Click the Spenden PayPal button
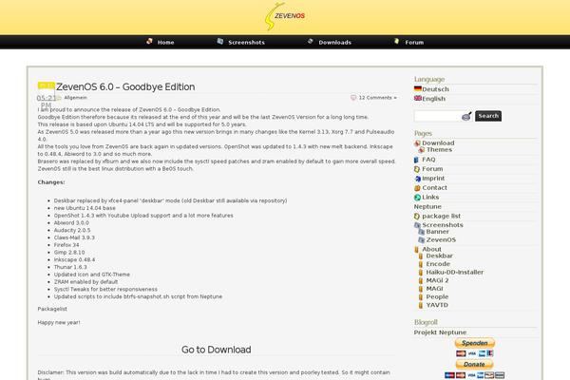Viewport: 570px width, 380px height. click(x=474, y=343)
